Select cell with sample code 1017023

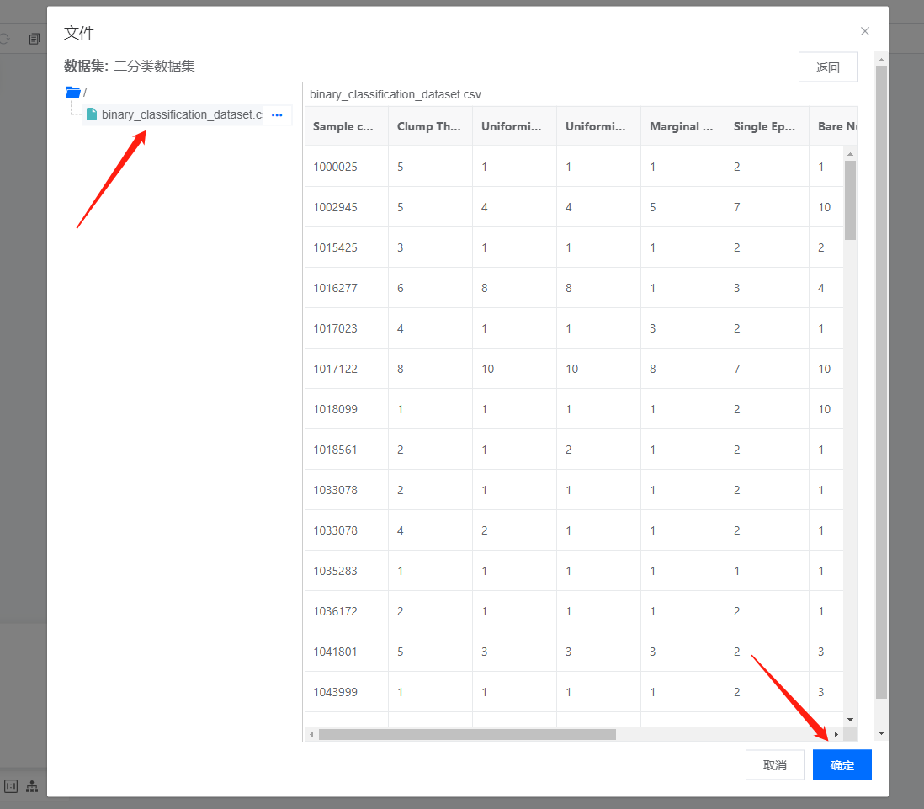click(347, 328)
